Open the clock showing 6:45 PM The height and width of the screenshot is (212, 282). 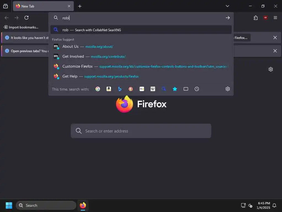pos(264,205)
